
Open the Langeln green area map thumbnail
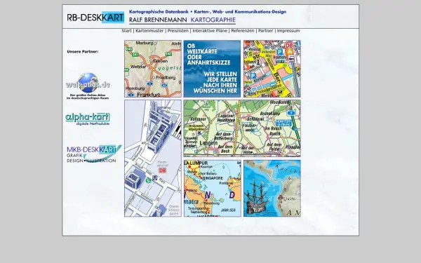(242, 128)
